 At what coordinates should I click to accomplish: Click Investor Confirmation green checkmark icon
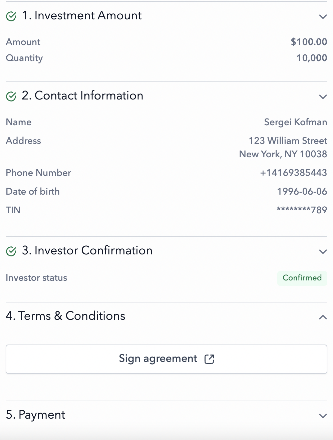pyautogui.click(x=11, y=251)
